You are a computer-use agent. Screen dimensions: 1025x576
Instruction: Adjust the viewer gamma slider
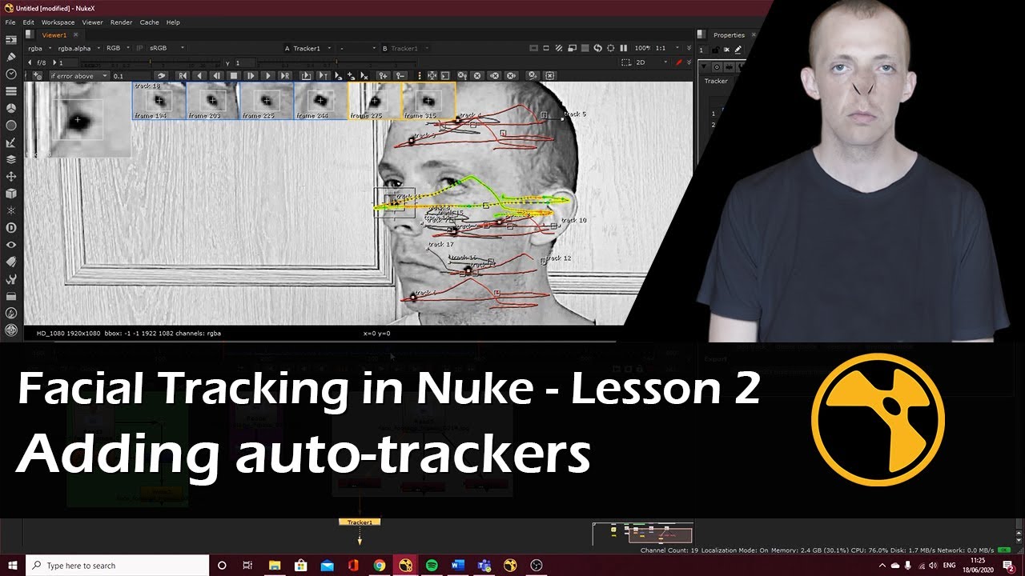tap(337, 62)
